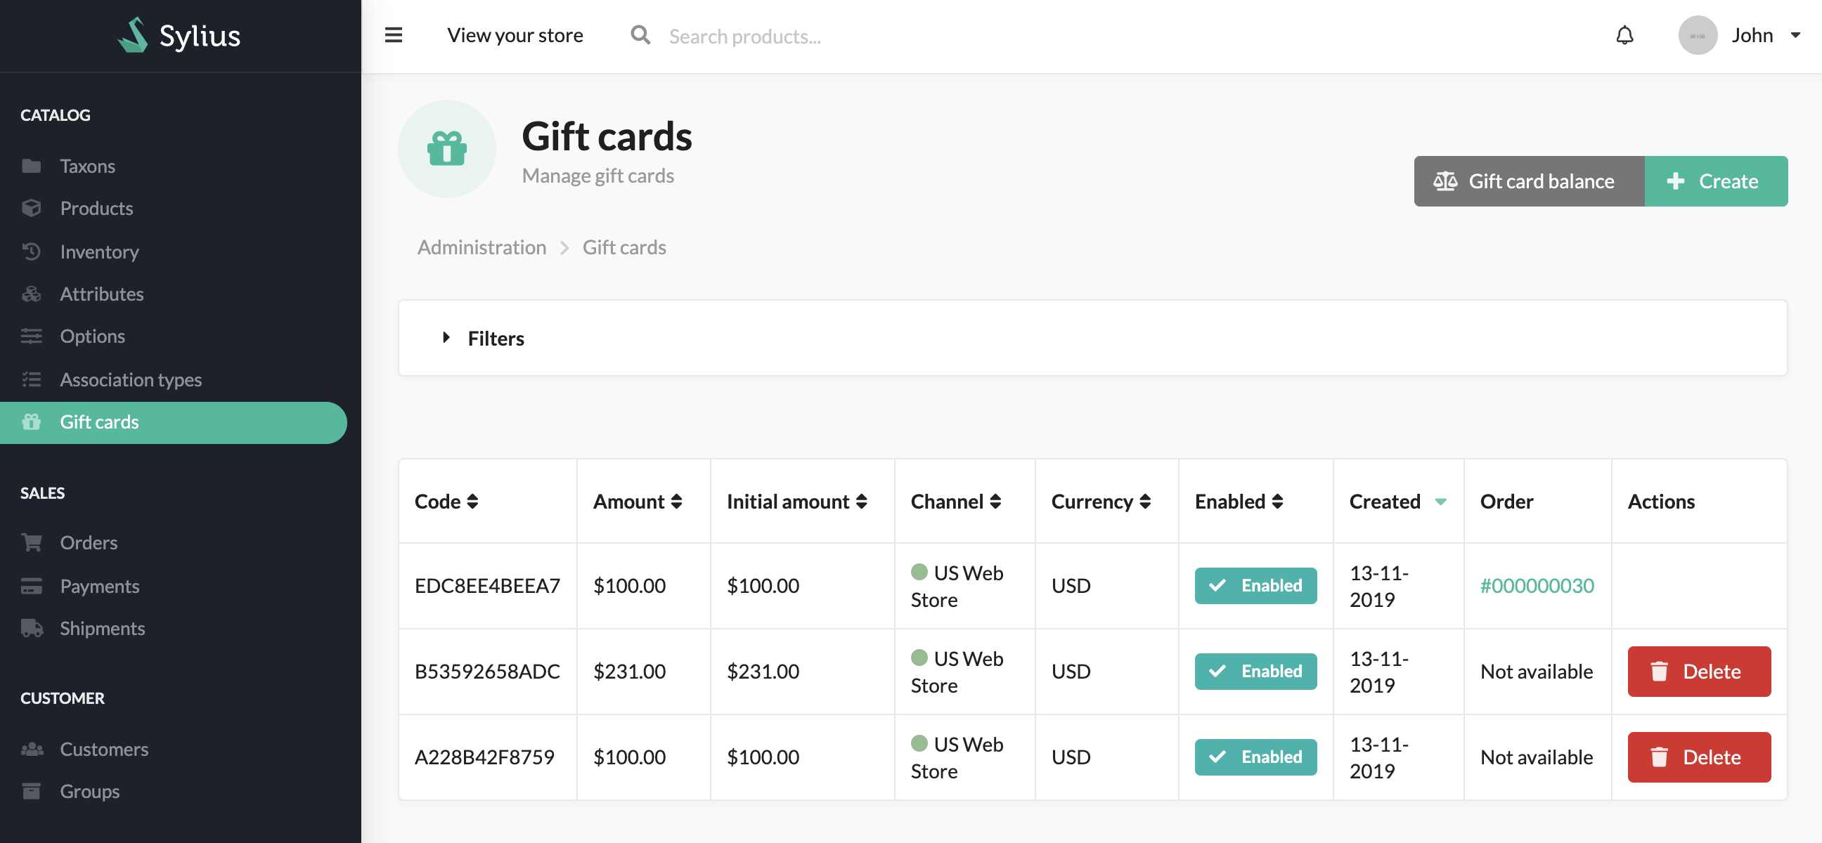Image resolution: width=1822 pixels, height=843 pixels.
Task: Open order link #000000030
Action: [x=1537, y=585]
